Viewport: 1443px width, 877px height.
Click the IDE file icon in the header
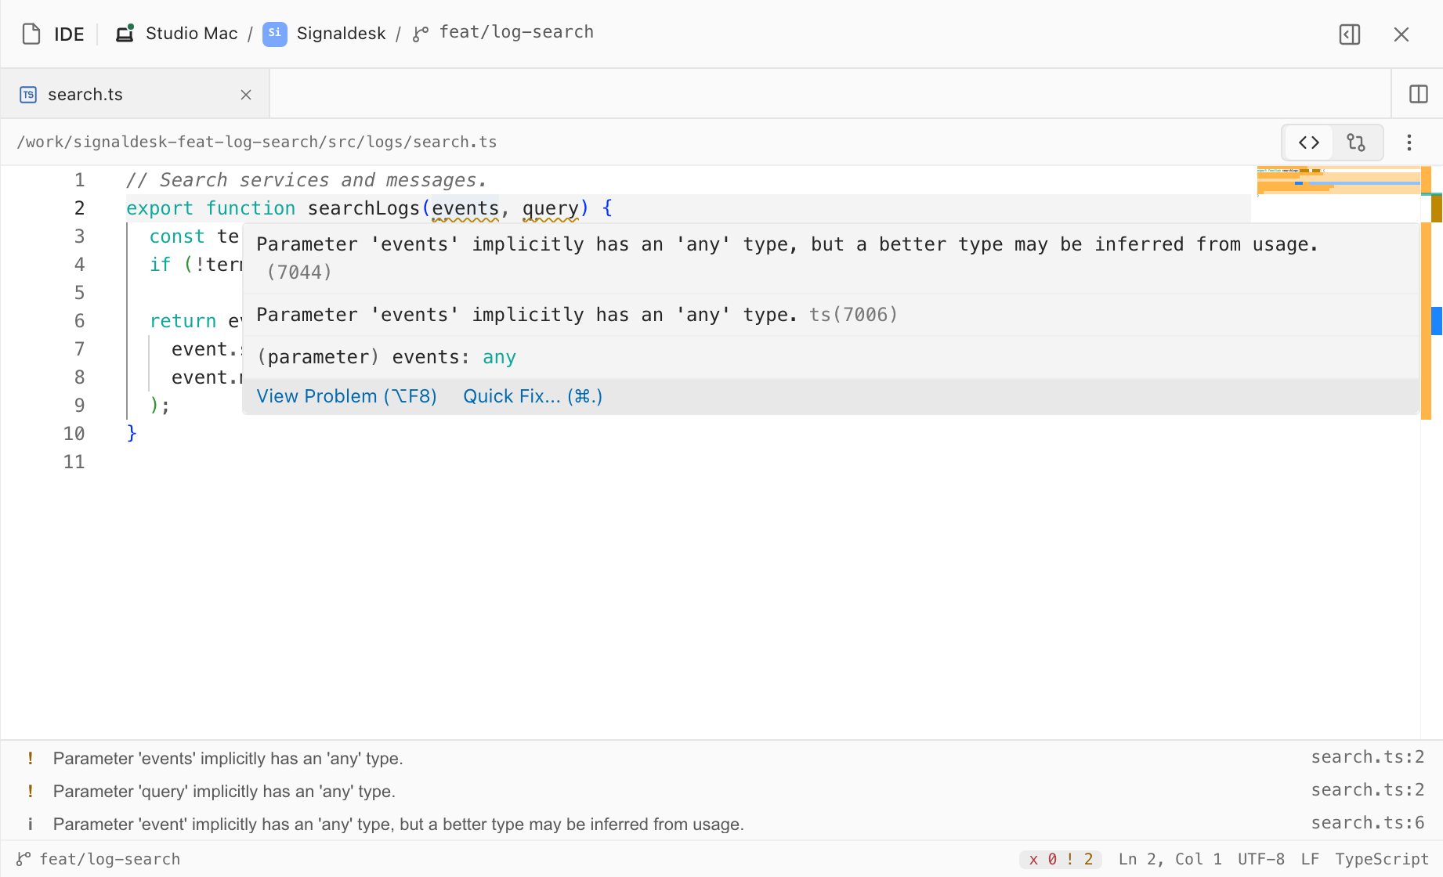(31, 34)
